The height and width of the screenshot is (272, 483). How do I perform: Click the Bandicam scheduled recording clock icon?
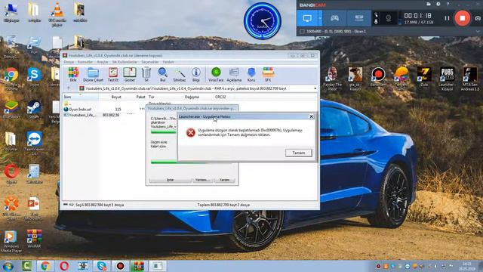[438, 4]
